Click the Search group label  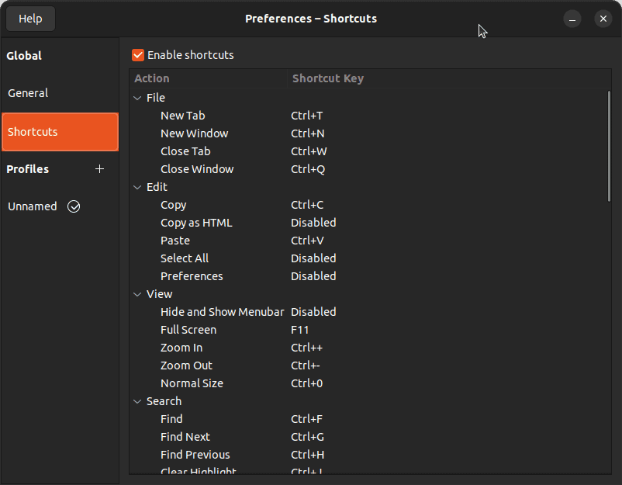[x=164, y=402]
